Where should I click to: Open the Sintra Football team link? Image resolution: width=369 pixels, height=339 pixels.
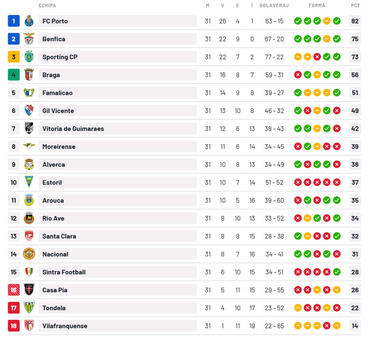tap(64, 272)
